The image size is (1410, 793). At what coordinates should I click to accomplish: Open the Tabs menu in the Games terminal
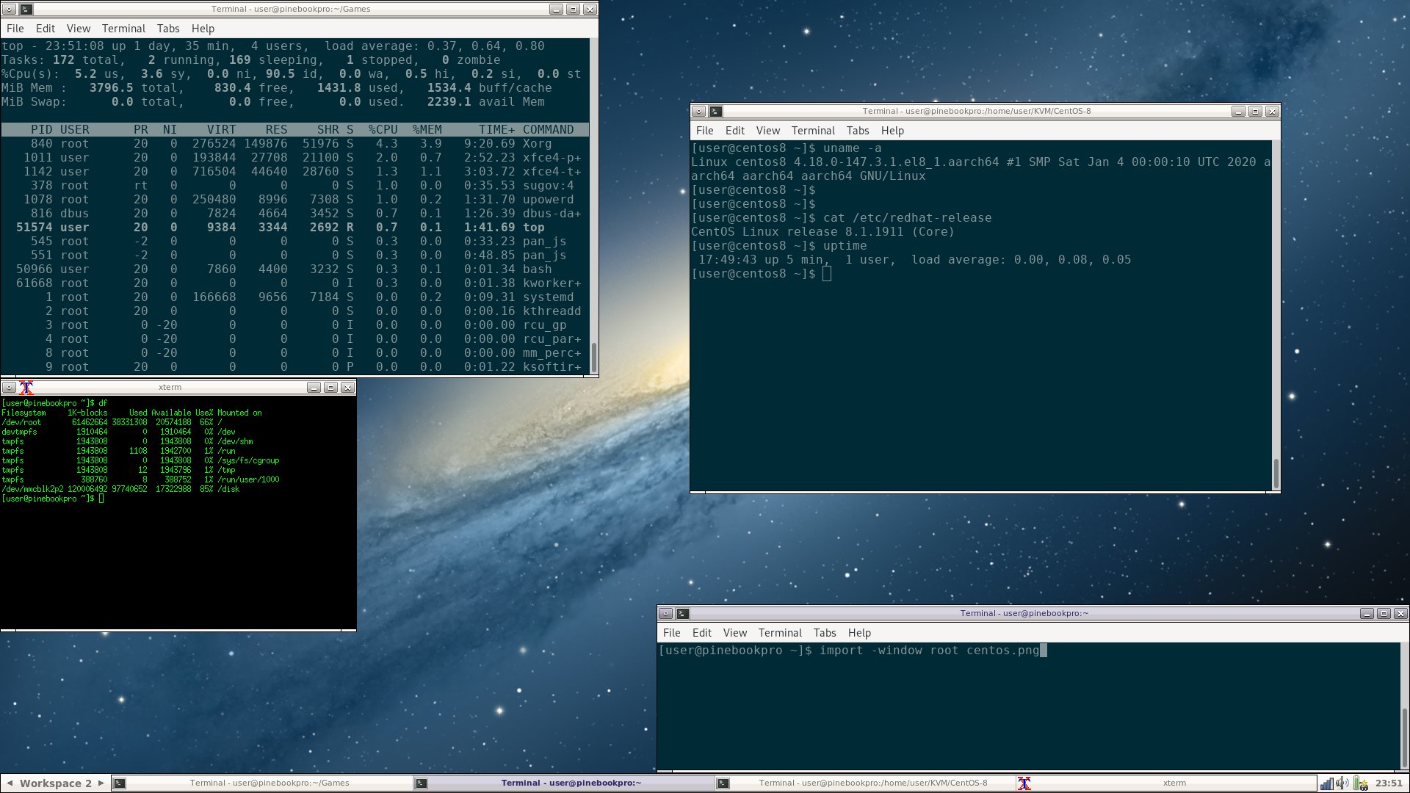point(168,29)
